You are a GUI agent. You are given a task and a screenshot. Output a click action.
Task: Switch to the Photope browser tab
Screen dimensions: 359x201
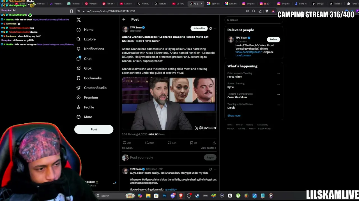point(74,4)
